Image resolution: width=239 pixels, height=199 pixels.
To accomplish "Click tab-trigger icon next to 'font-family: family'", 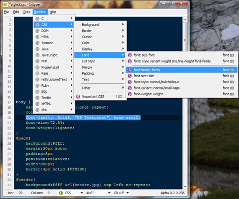I will (232, 70).
